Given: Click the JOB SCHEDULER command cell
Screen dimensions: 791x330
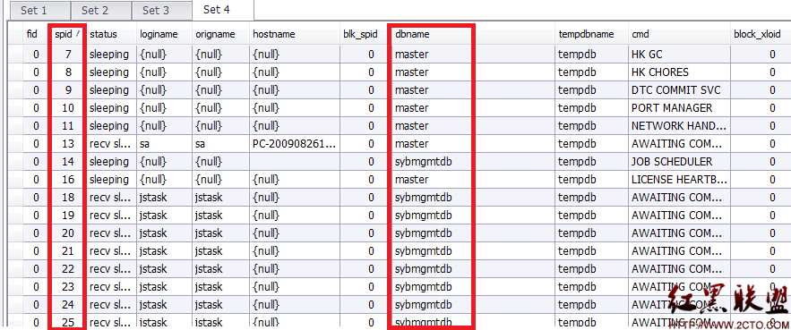Looking at the screenshot, I should click(x=679, y=162).
